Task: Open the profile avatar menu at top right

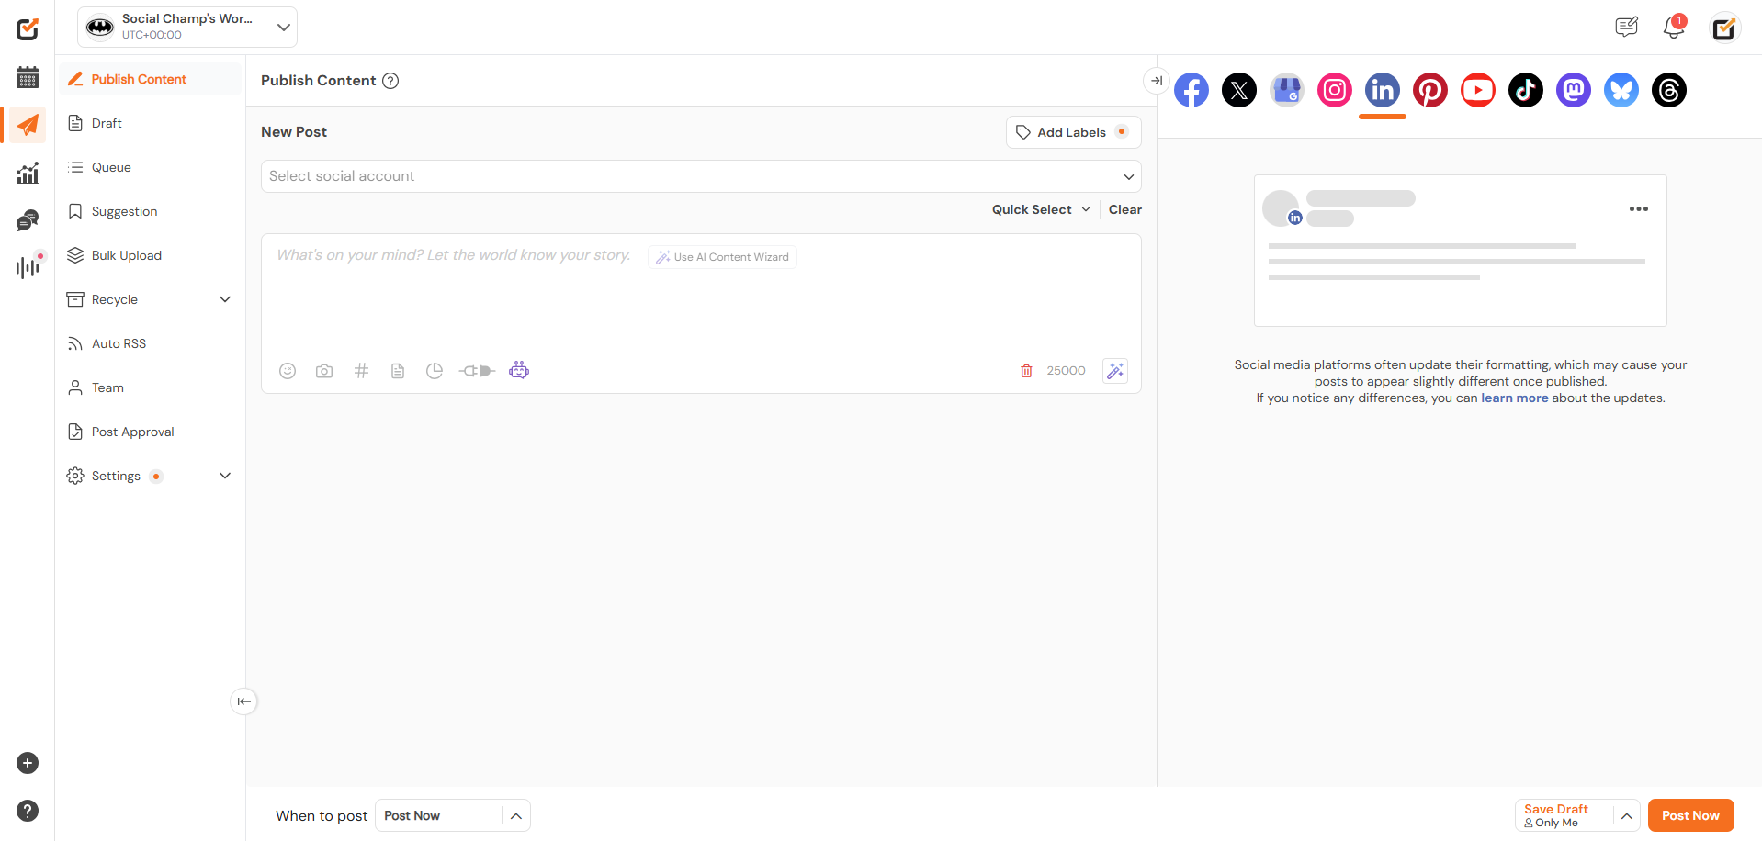Action: (1724, 28)
